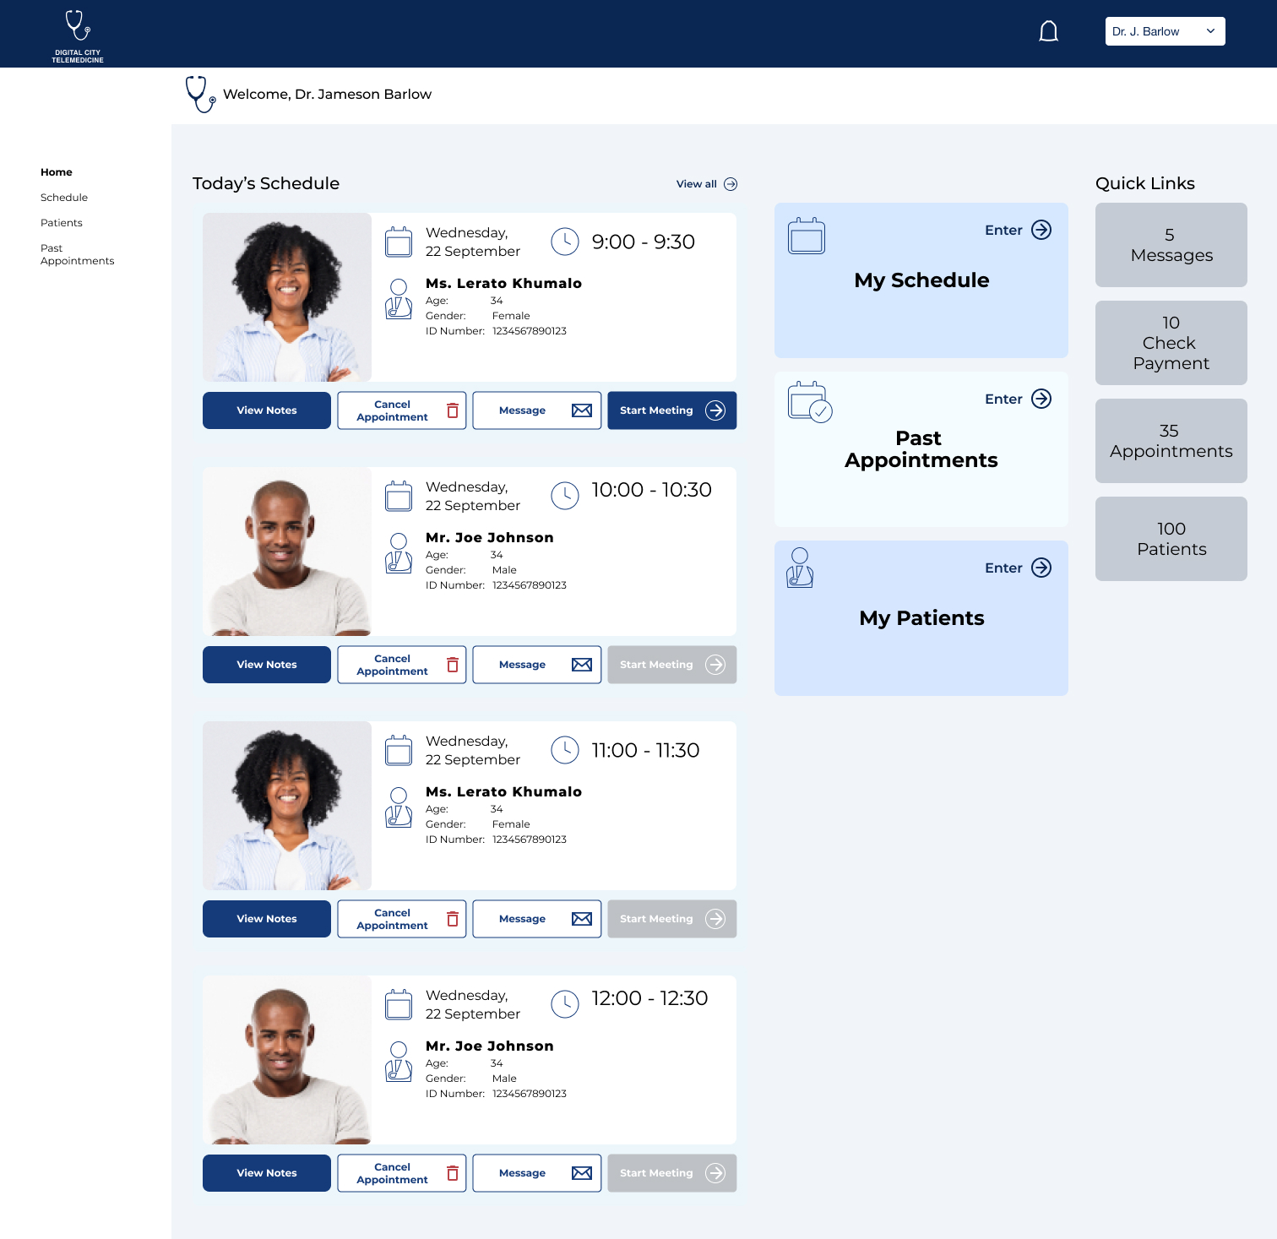
Task: Select Schedule in the left sidebar
Action: (x=64, y=198)
